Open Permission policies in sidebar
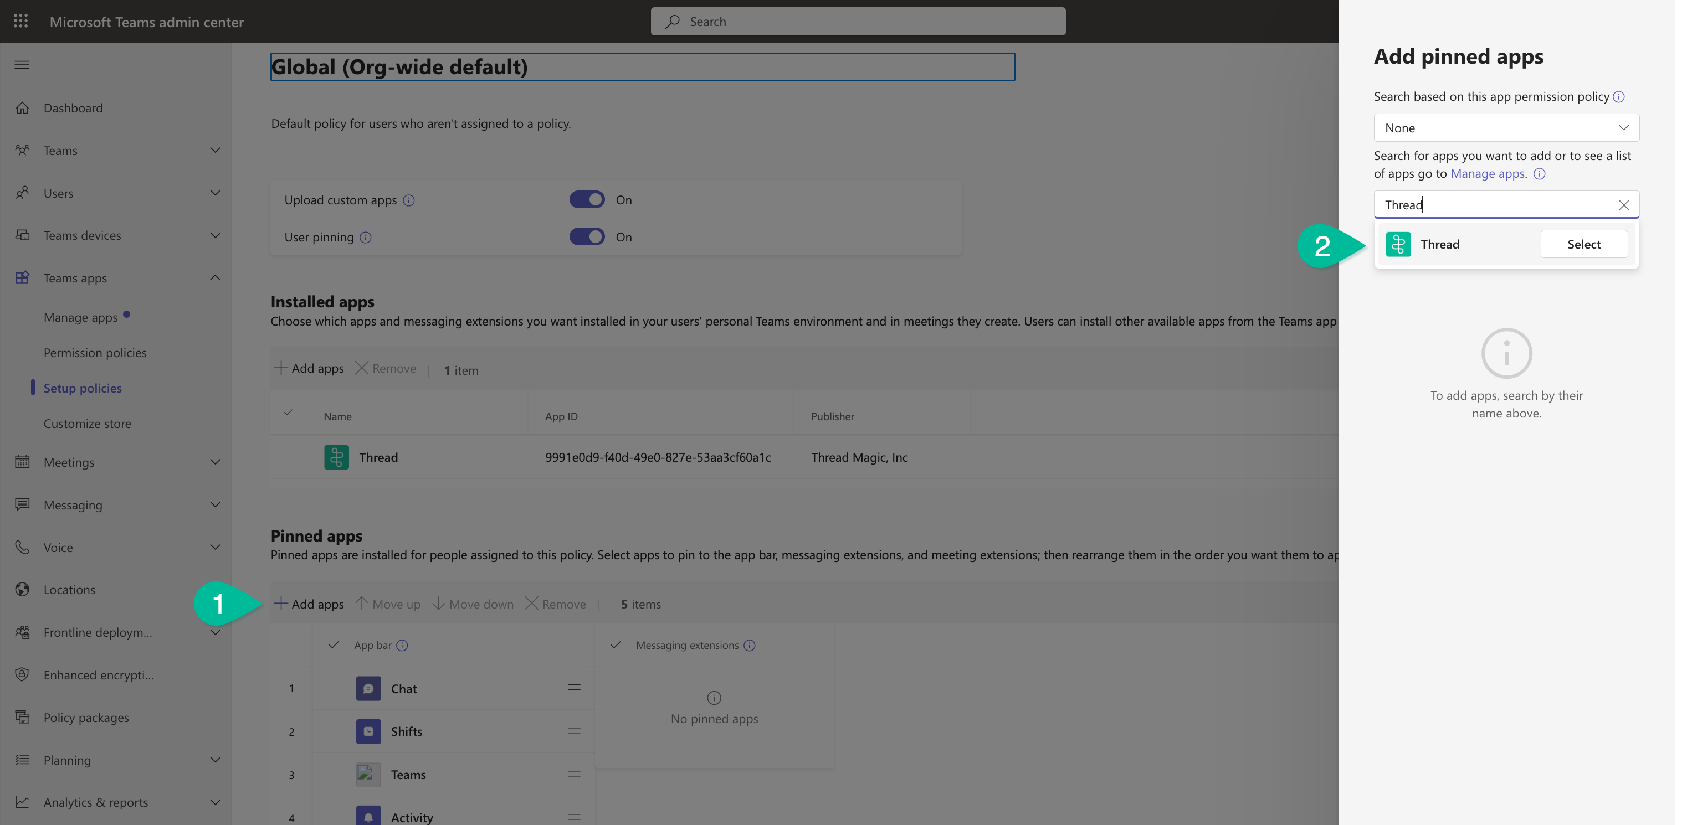 [x=95, y=353]
